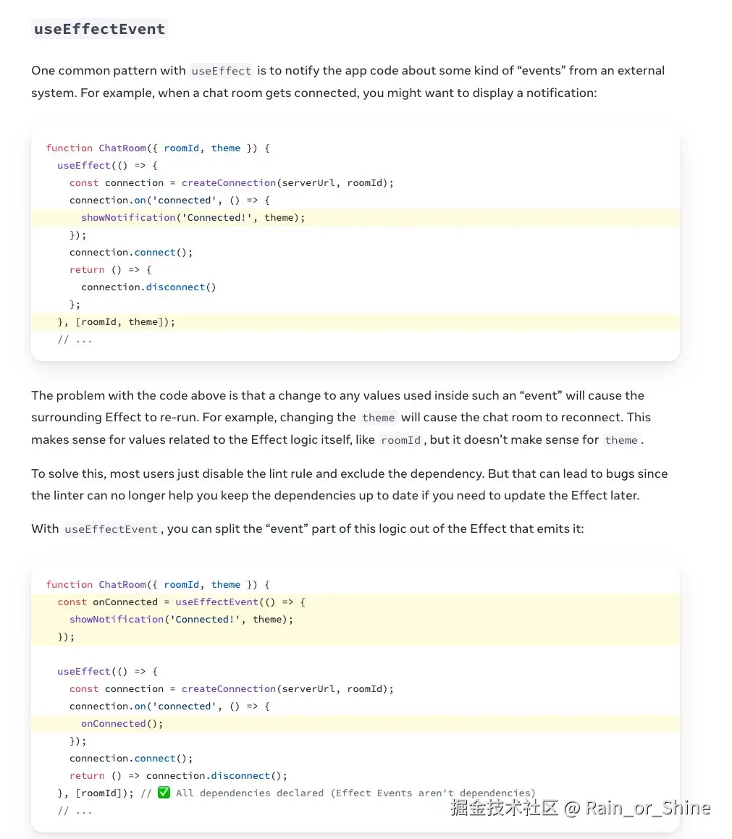Screen dimensions: 732x839
Task: Click highlighted showNotification line in first code block
Action: [193, 217]
